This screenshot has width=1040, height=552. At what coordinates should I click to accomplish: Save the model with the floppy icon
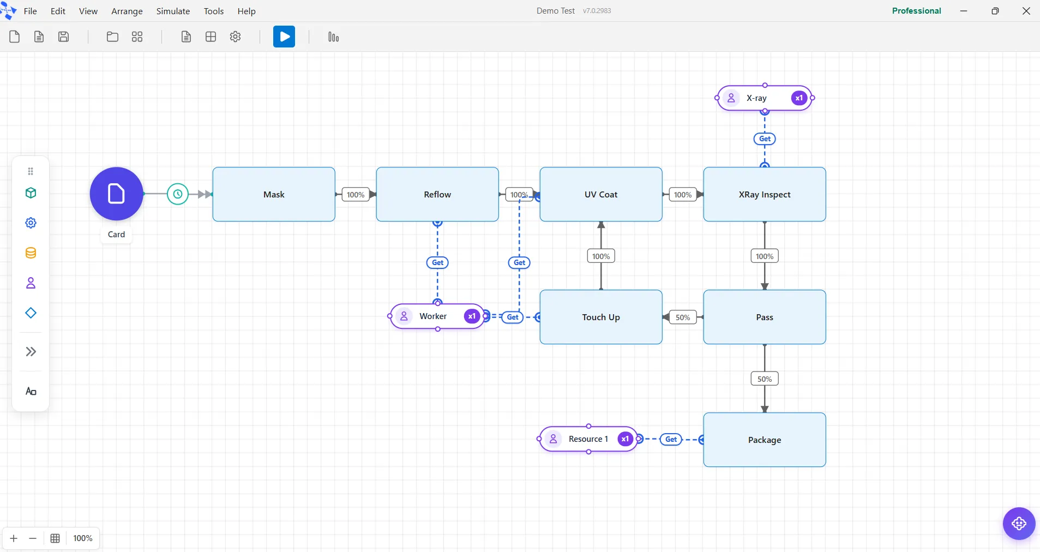coord(64,37)
